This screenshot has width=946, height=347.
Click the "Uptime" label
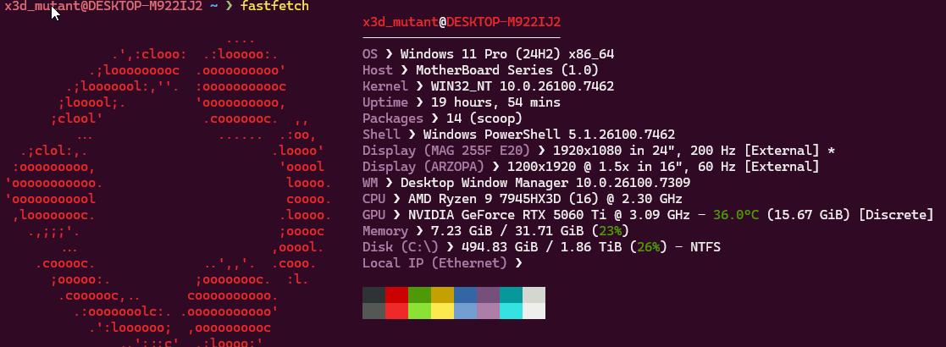pyautogui.click(x=384, y=102)
